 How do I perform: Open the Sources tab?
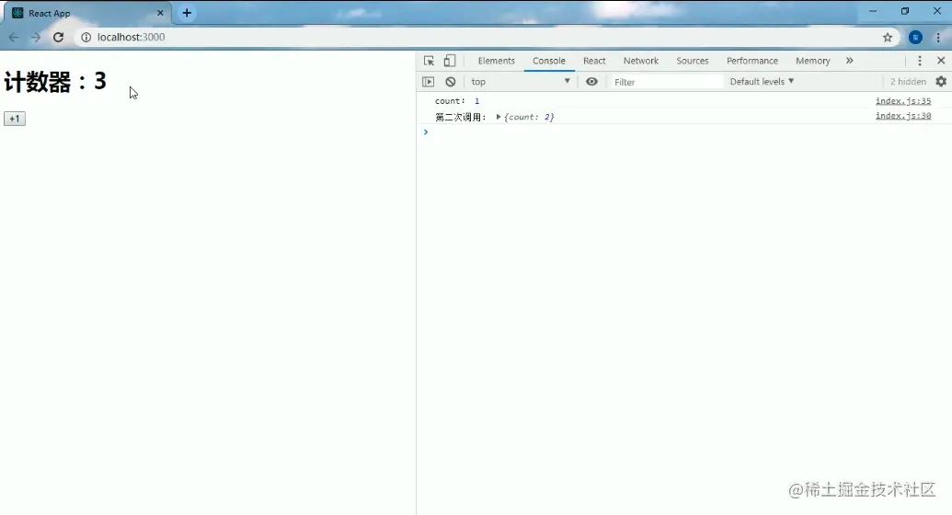(692, 61)
